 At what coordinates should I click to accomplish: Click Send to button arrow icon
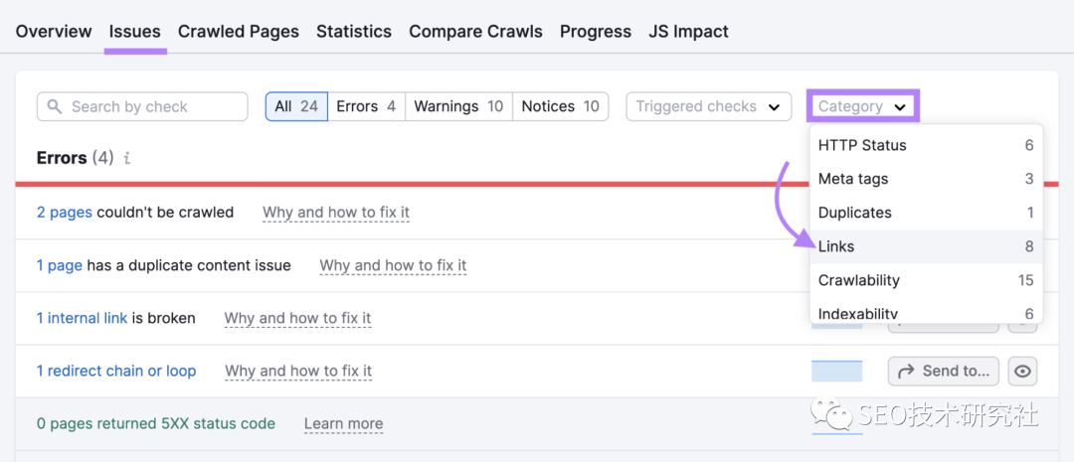pos(906,372)
